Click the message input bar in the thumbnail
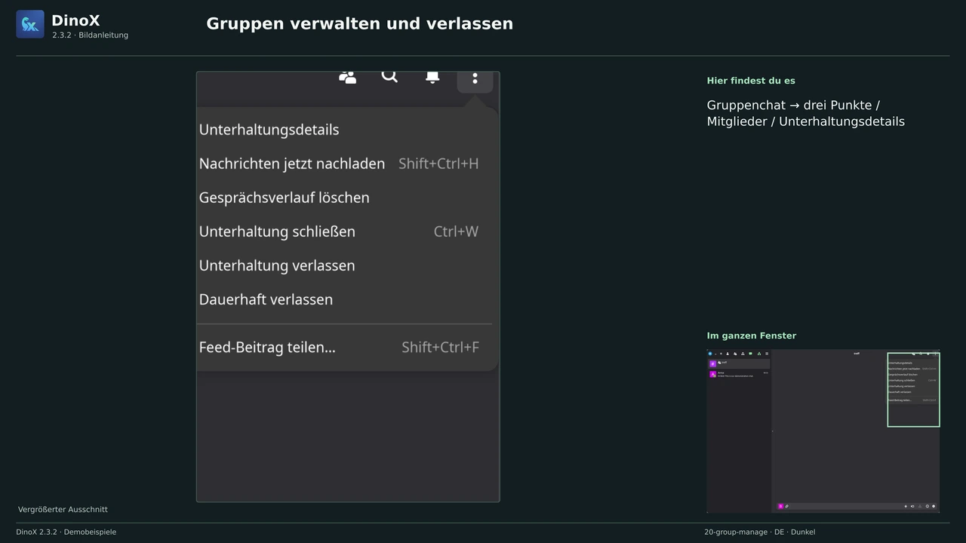966x543 pixels. point(857,506)
